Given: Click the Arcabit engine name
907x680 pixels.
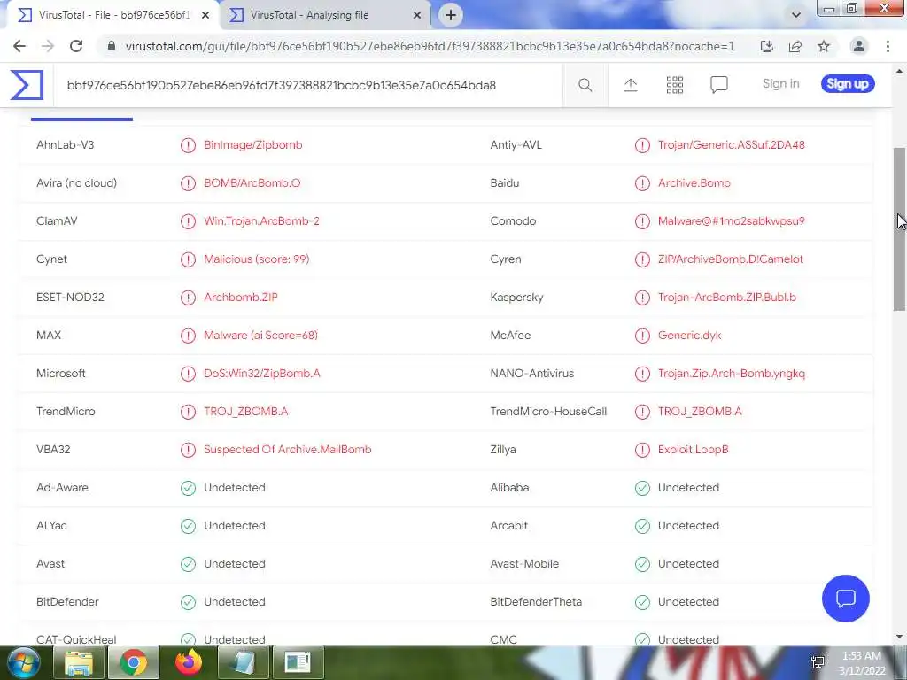Looking at the screenshot, I should (x=509, y=526).
